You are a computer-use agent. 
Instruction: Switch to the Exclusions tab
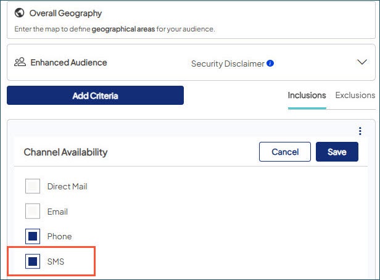pos(355,96)
